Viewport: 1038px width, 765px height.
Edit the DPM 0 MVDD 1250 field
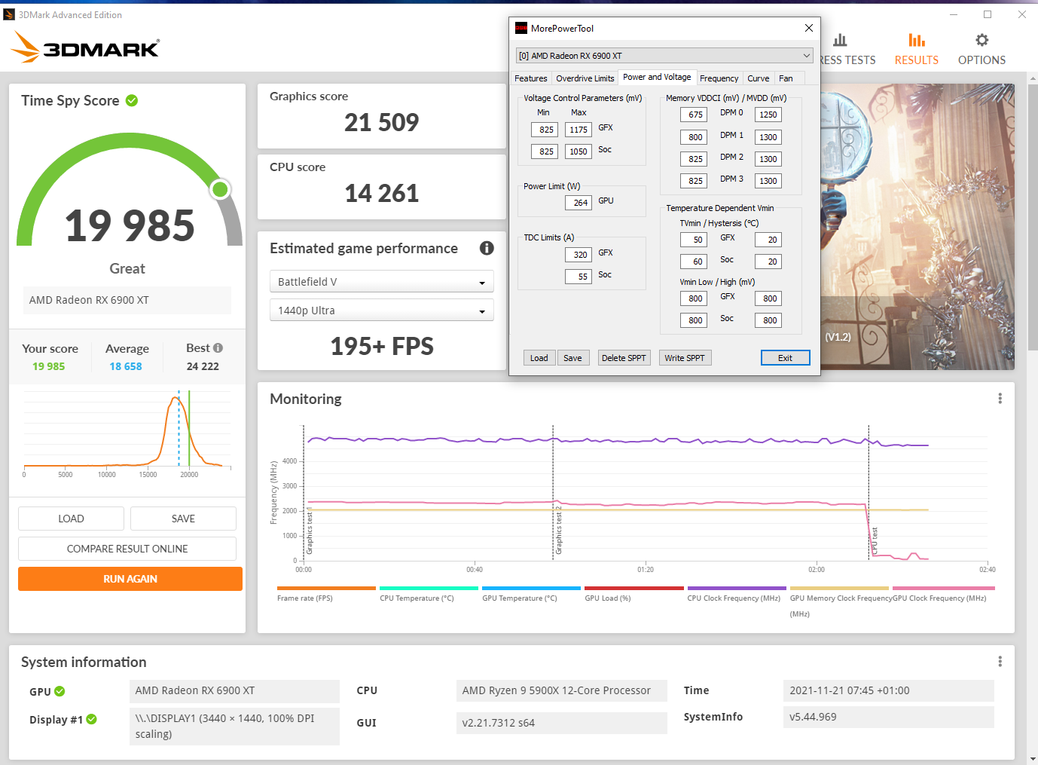[x=768, y=115]
